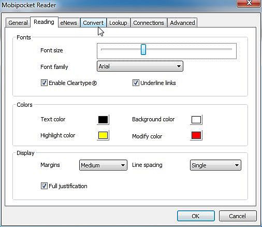
Task: Confirm settings with the OK button
Action: 196,216
